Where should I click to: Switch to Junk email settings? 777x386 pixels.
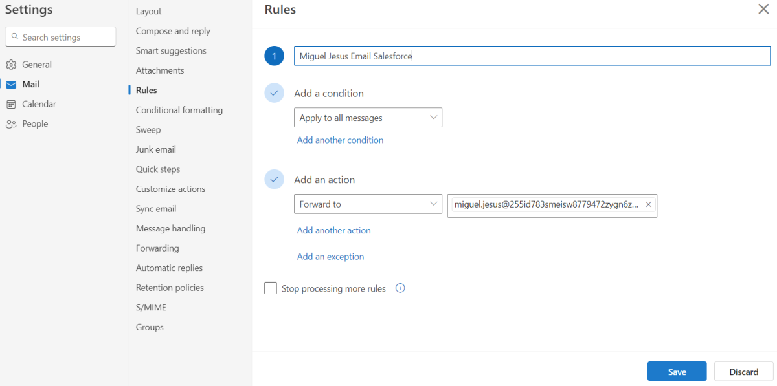(155, 149)
